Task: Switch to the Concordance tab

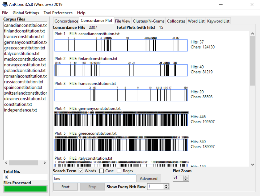Action: coord(66,21)
